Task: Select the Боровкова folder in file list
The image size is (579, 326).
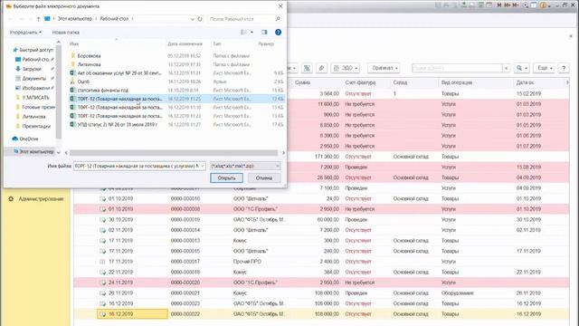Action: [89, 56]
